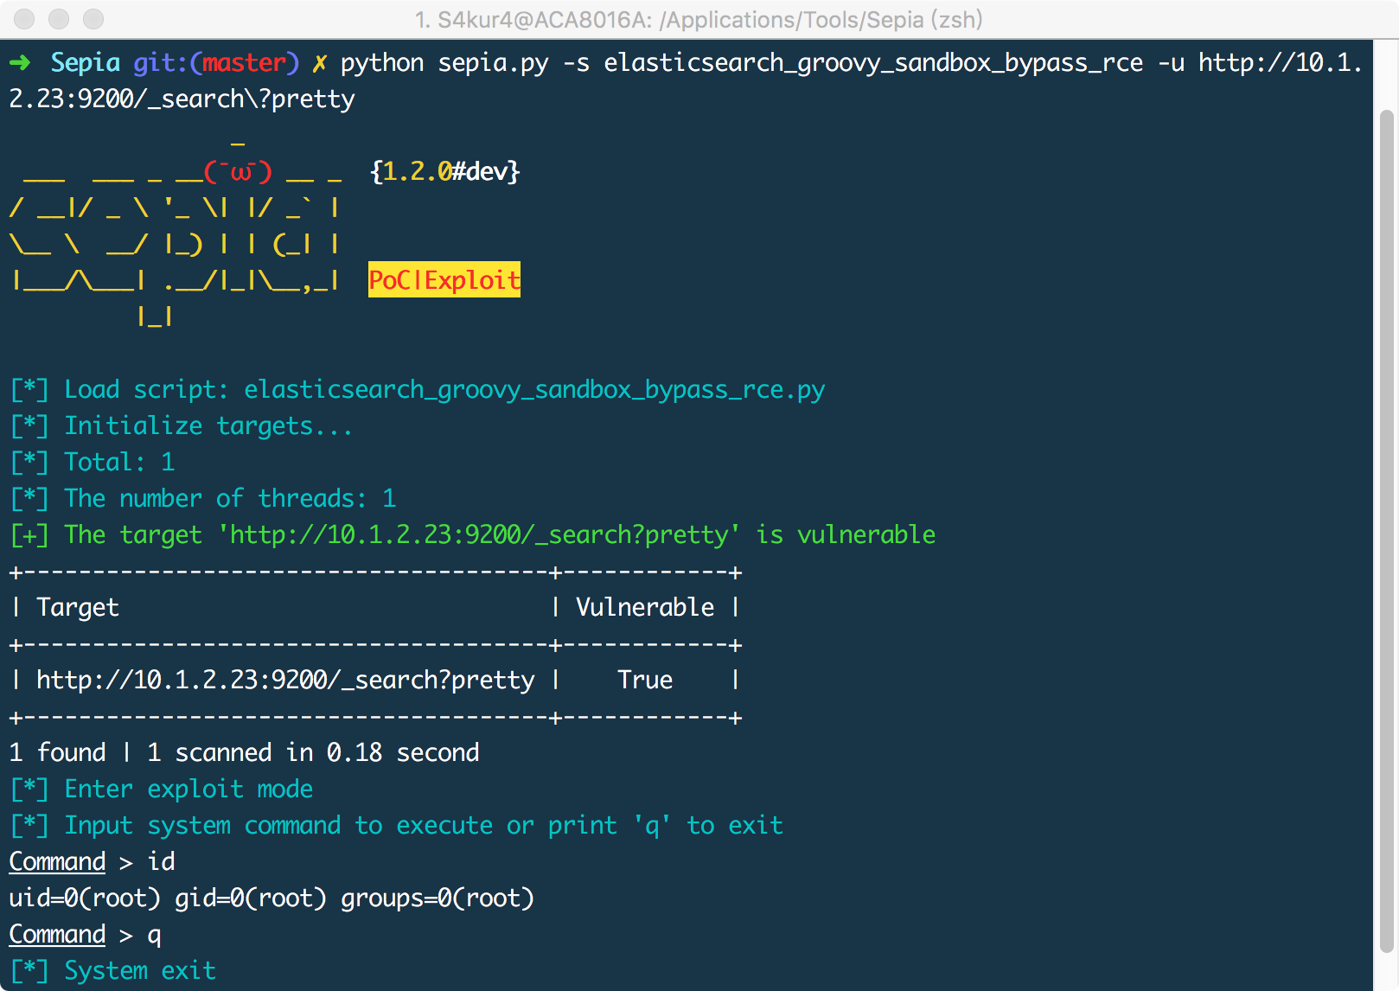
Task: Click the 'Load script' log line
Action: pos(418,390)
